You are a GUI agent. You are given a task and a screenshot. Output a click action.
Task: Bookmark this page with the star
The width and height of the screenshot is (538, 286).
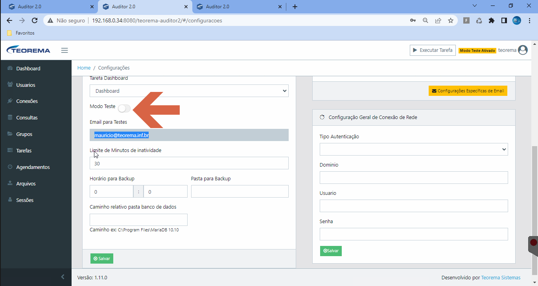451,20
